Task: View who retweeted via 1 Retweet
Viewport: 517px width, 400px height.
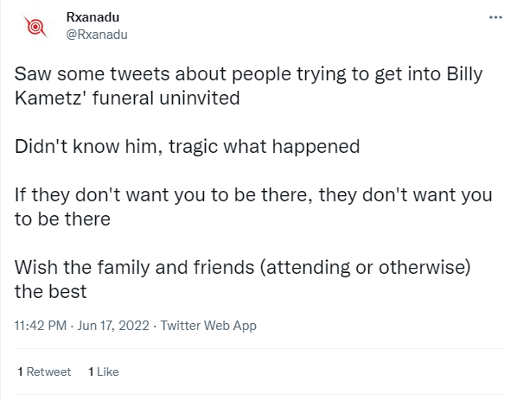Action: [x=44, y=371]
